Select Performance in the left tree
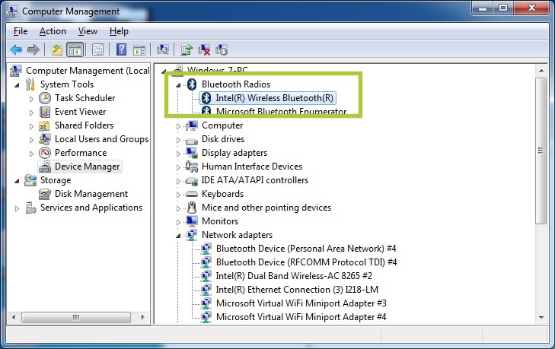Viewport: 555px width, 349px height. pyautogui.click(x=81, y=153)
